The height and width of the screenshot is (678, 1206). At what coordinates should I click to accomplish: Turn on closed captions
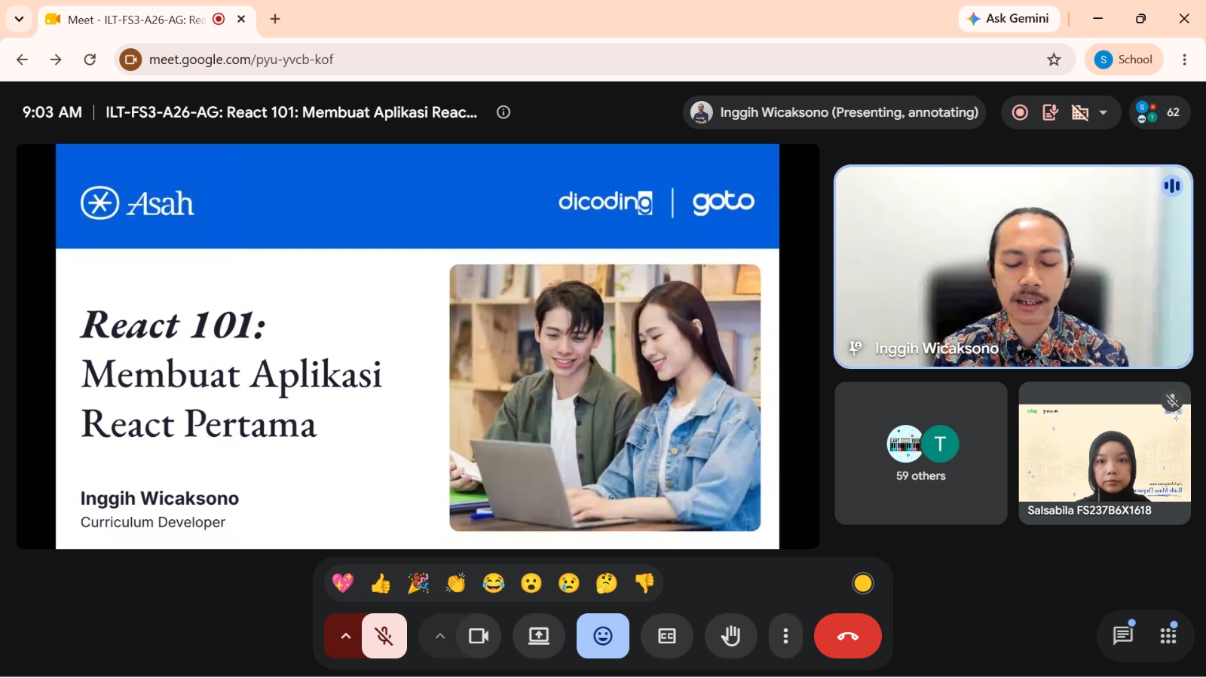pyautogui.click(x=666, y=636)
